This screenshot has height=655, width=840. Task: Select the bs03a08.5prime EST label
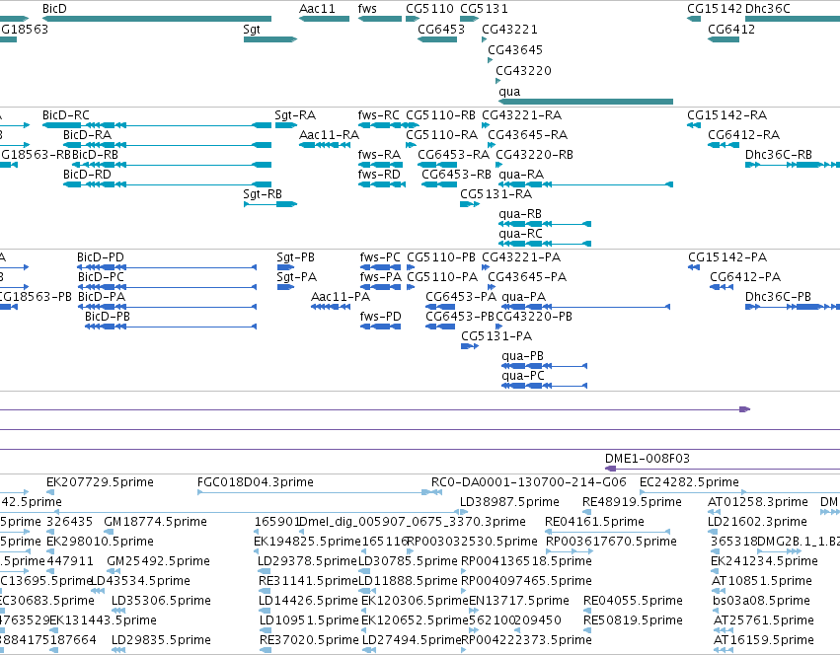(x=761, y=601)
